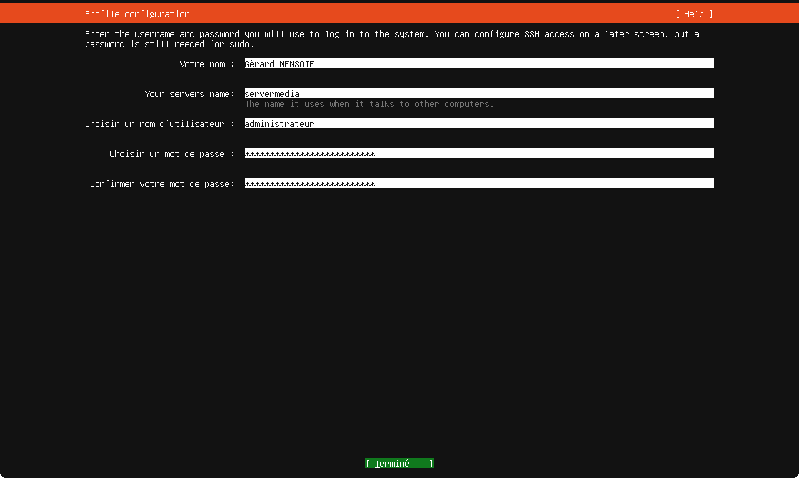Click the server name hint text
799x478 pixels.
coord(369,104)
